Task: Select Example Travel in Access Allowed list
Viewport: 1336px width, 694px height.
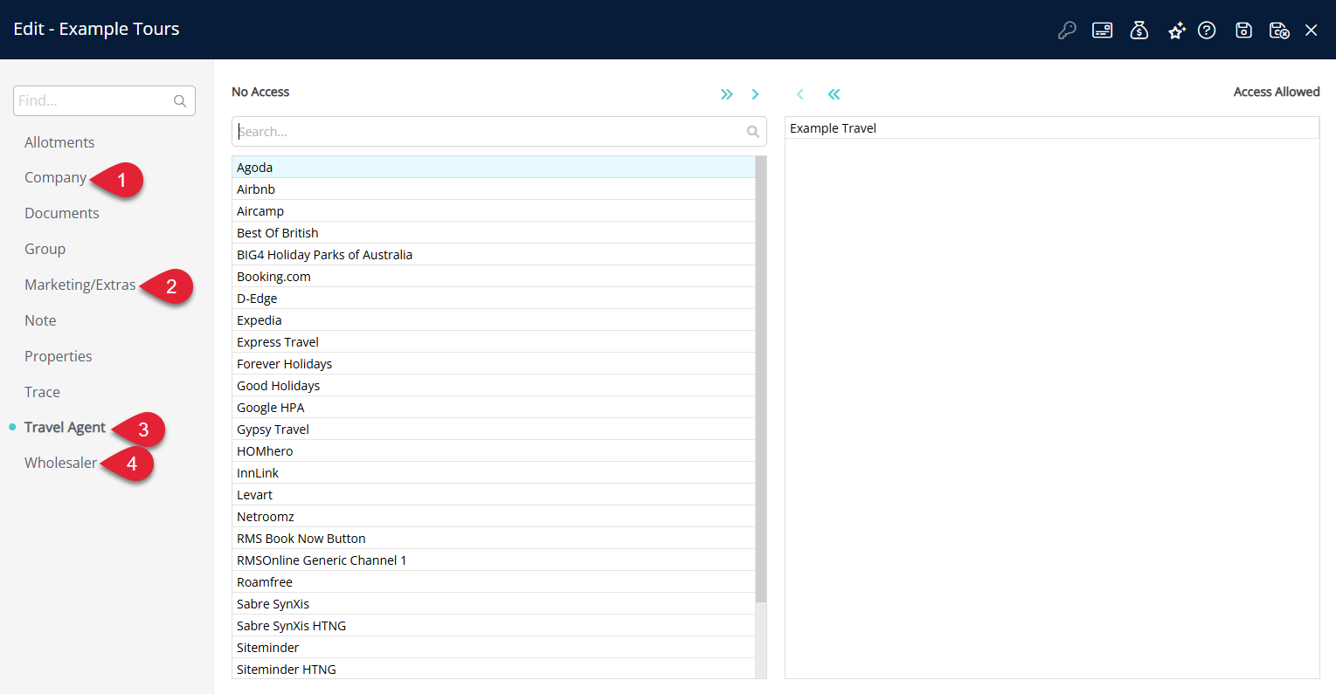Action: click(1052, 128)
